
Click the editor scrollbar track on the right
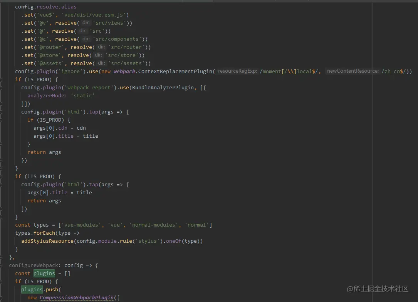tap(415, 154)
